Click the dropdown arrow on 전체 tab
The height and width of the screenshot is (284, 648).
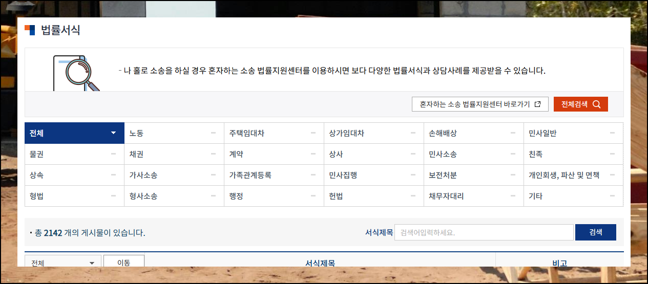point(113,133)
